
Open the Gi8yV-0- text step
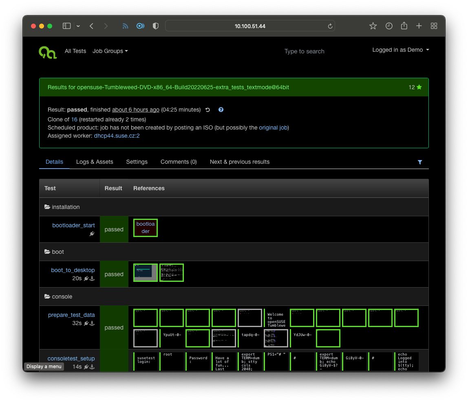[x=354, y=361]
